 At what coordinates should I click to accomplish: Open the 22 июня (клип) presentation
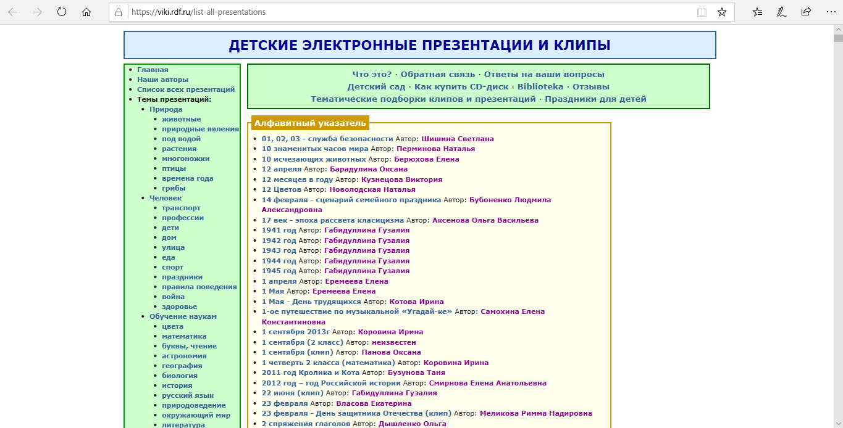(293, 393)
